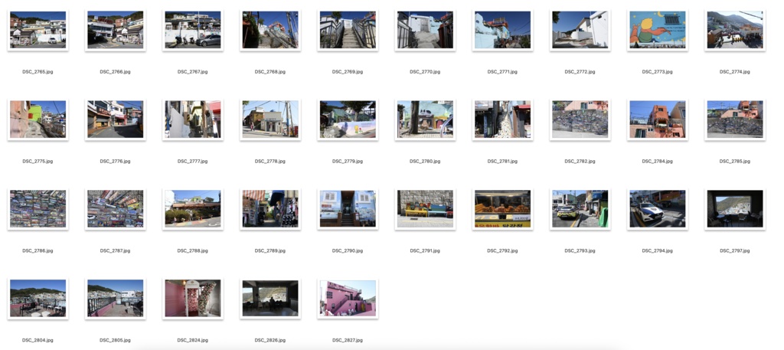The image size is (784, 350).
Task: Select the DSC_2792.jpg food stall thumbnail
Action: point(503,209)
